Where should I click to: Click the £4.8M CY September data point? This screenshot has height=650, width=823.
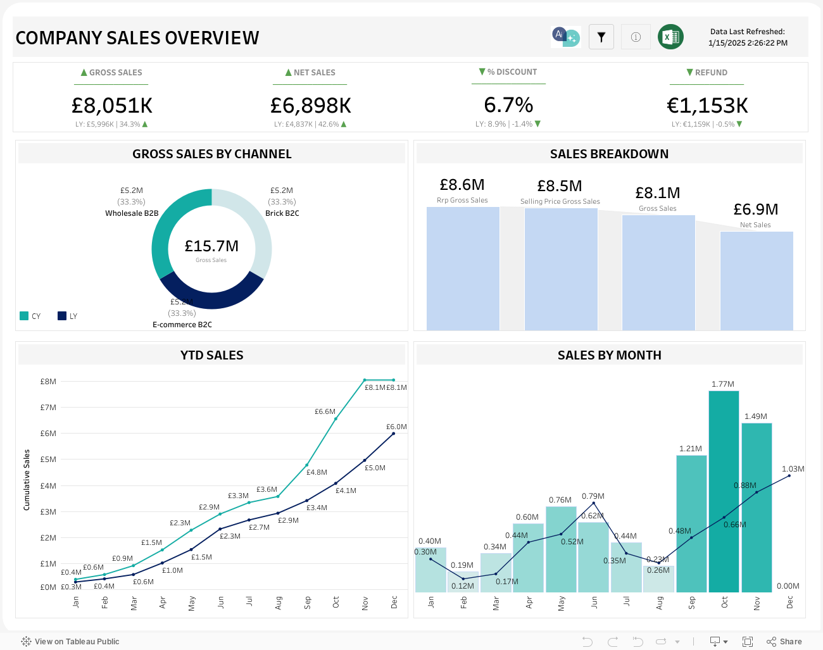(307, 465)
